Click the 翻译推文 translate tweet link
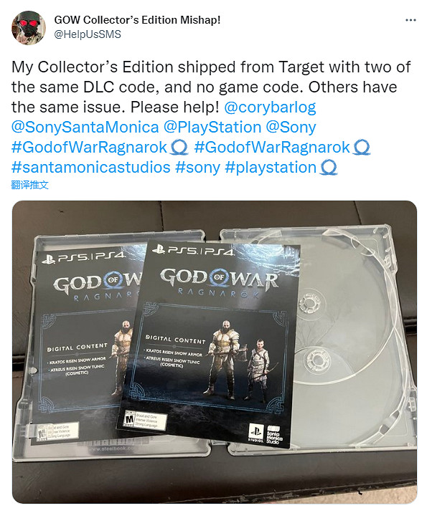Image resolution: width=427 pixels, height=513 pixels. tap(30, 185)
